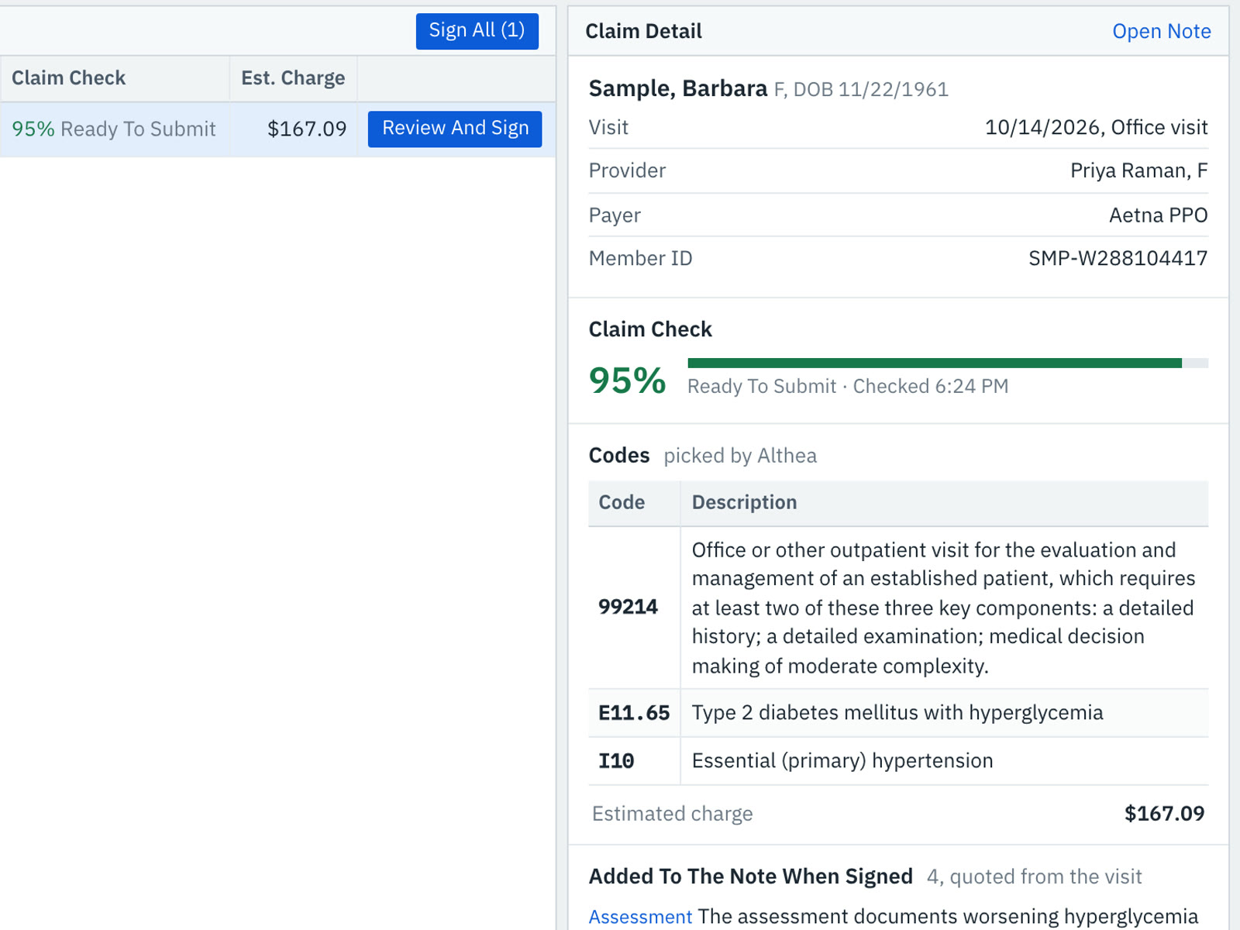Select code I10 in the Codes table
1240x930 pixels.
[616, 761]
